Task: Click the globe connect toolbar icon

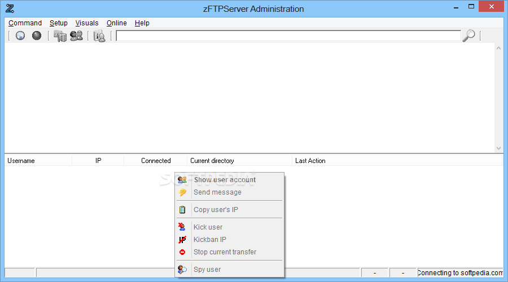Action: tap(20, 36)
